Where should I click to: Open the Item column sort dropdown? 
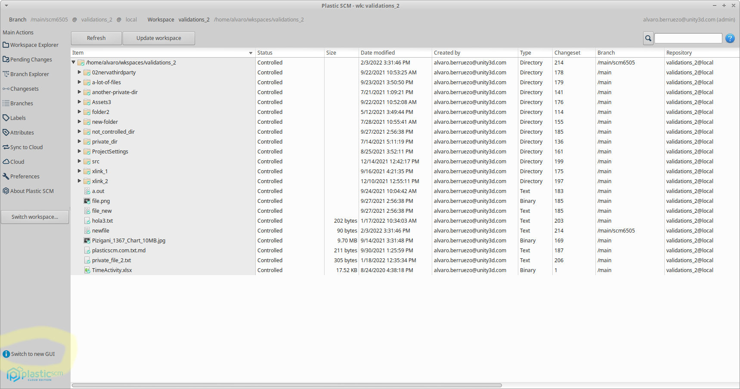coord(251,53)
